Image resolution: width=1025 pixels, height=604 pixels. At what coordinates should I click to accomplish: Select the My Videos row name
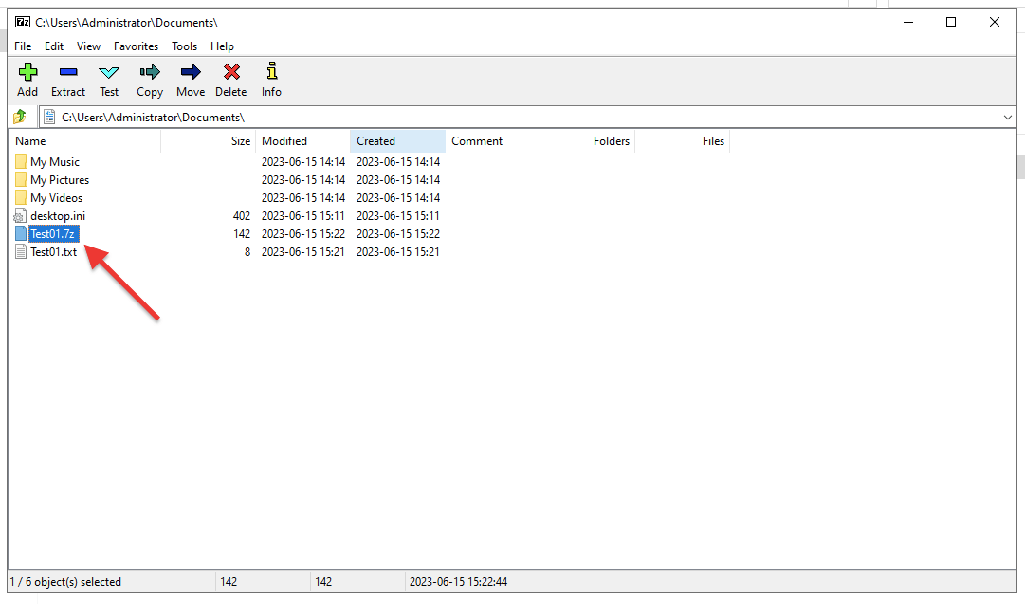(56, 197)
